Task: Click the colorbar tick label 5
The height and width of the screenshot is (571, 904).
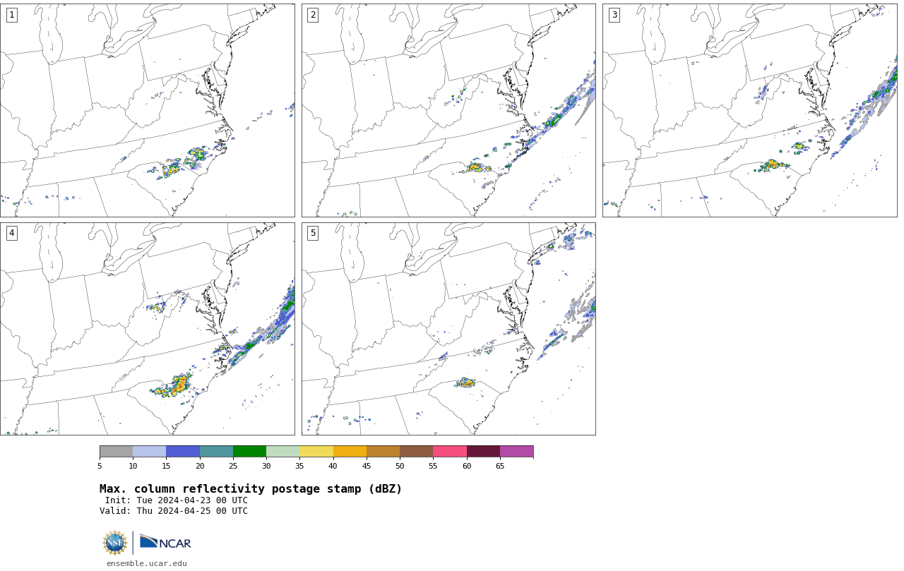Action: point(100,466)
